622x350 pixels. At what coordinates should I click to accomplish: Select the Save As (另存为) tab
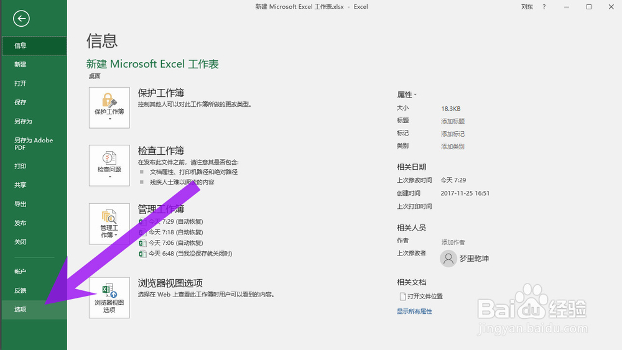click(x=34, y=121)
